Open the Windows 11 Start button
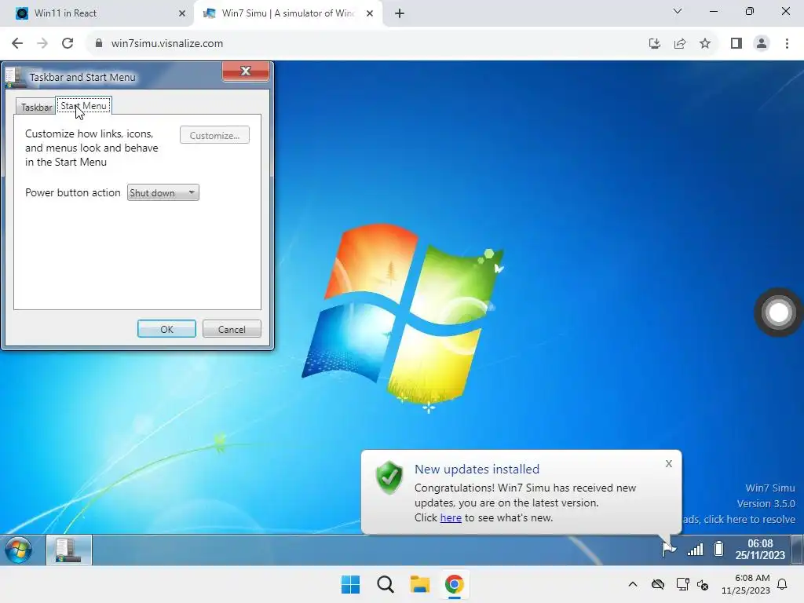 tap(351, 584)
